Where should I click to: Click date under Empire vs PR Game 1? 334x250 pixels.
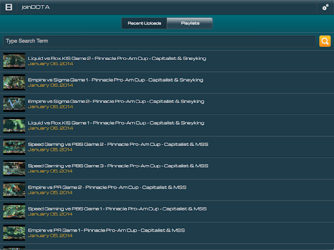[x=50, y=235]
